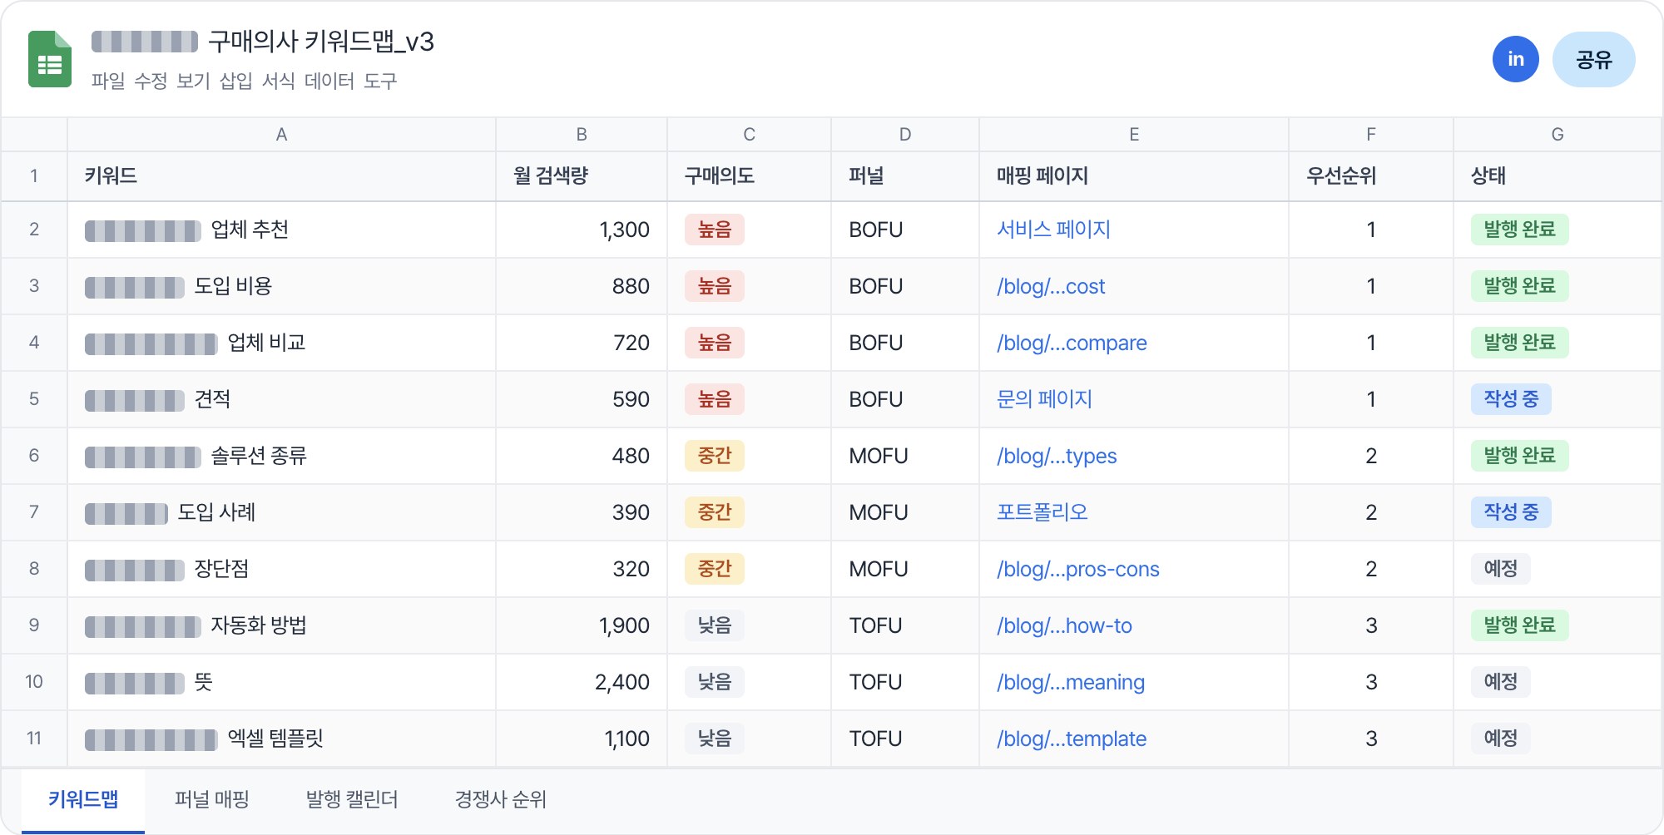Image resolution: width=1664 pixels, height=835 pixels.
Task: Select column A header
Action: coord(281,135)
